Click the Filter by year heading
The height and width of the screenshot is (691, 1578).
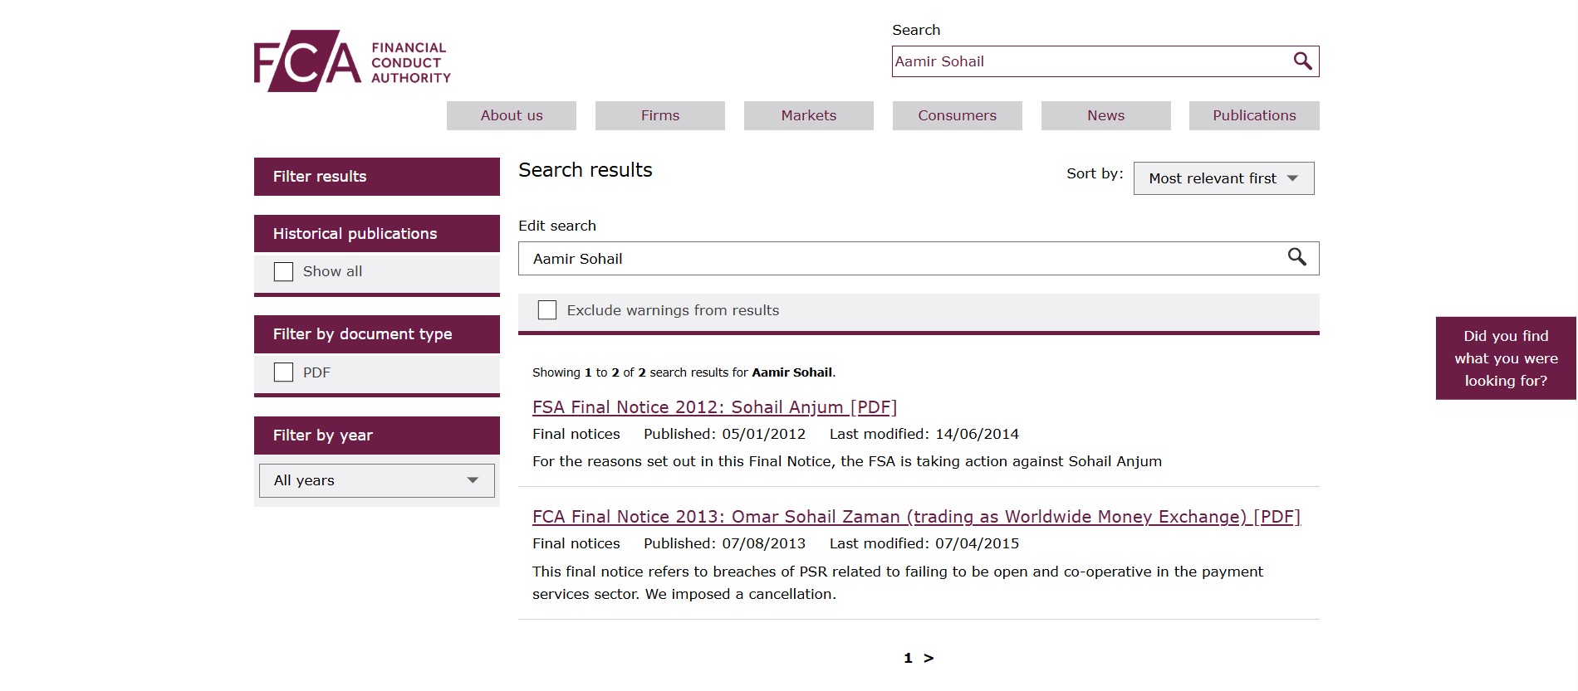click(x=377, y=436)
